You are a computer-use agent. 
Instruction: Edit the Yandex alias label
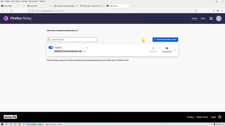point(87,48)
